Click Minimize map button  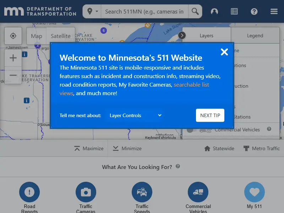click(127, 148)
